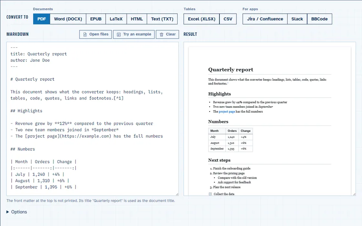The width and height of the screenshot is (362, 226).
Task: Switch conversion to Word (DOCX)
Action: pyautogui.click(x=68, y=19)
